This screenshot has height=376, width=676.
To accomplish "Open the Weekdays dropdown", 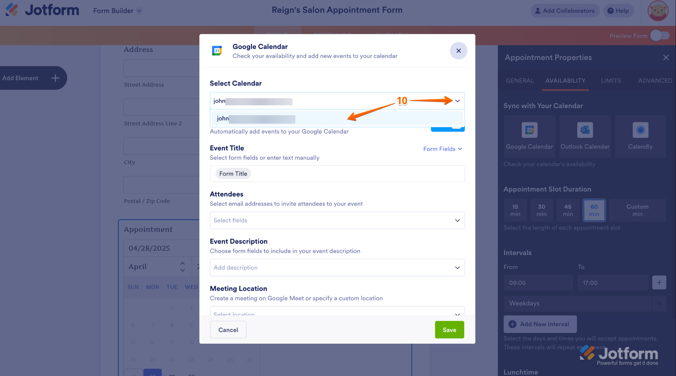I will coord(585,304).
